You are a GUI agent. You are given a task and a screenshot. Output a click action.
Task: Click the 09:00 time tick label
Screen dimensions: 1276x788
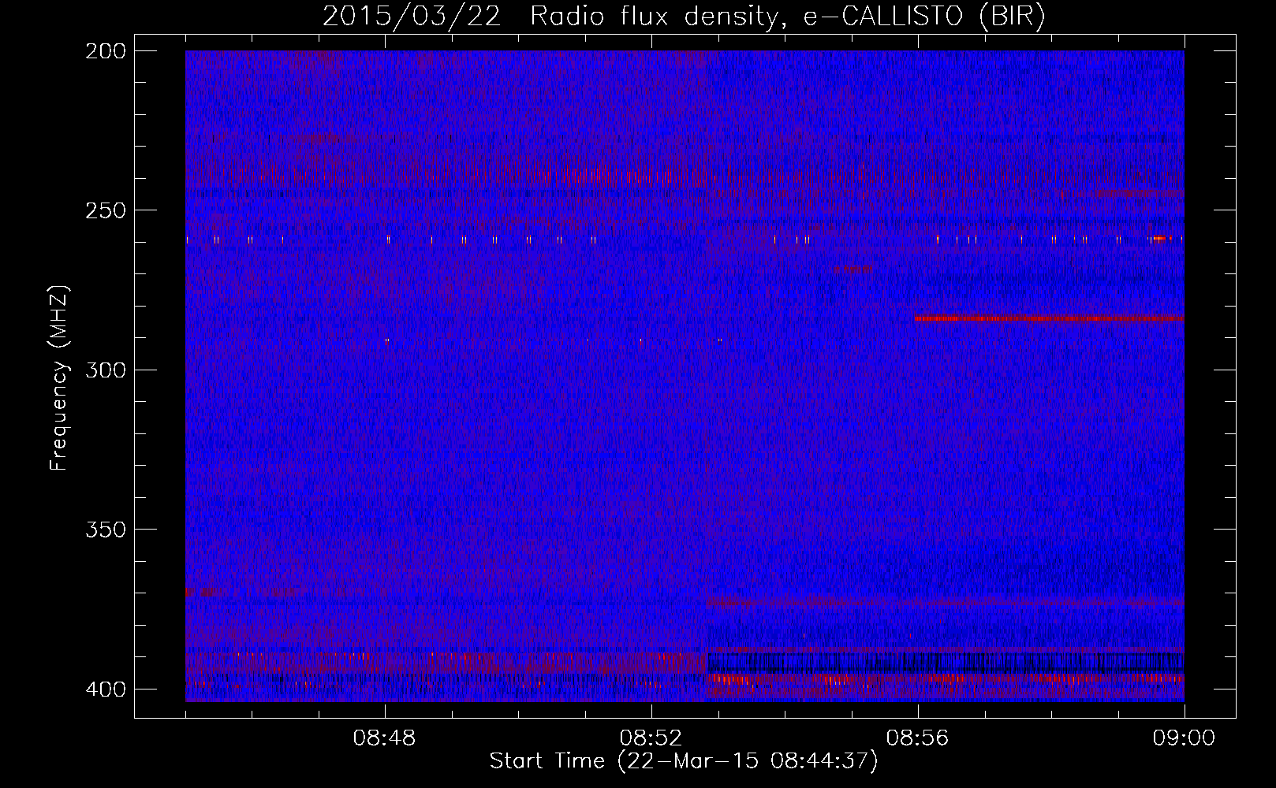[x=1184, y=738]
